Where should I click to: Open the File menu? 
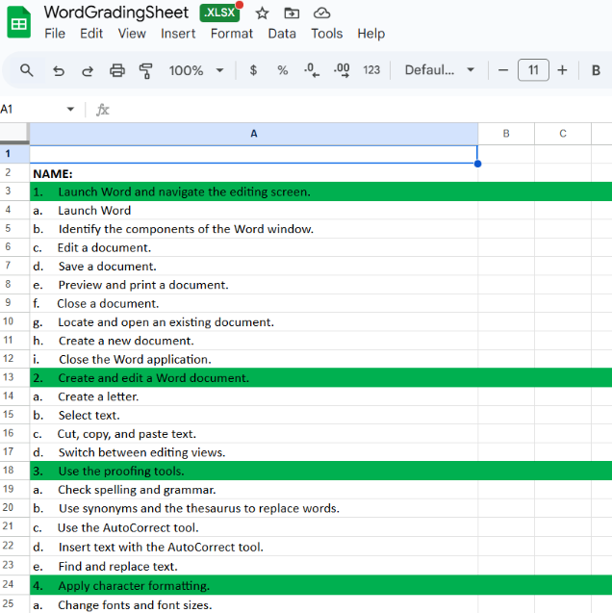click(55, 34)
